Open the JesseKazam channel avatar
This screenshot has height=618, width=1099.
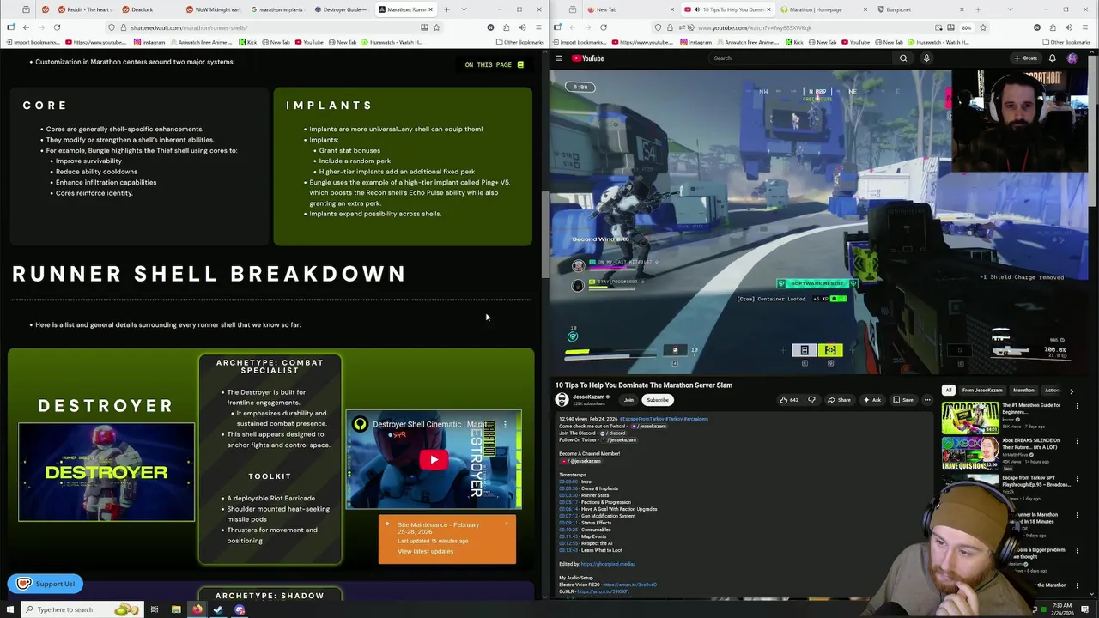562,400
